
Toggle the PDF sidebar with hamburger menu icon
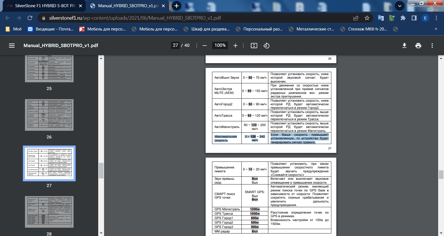12,45
